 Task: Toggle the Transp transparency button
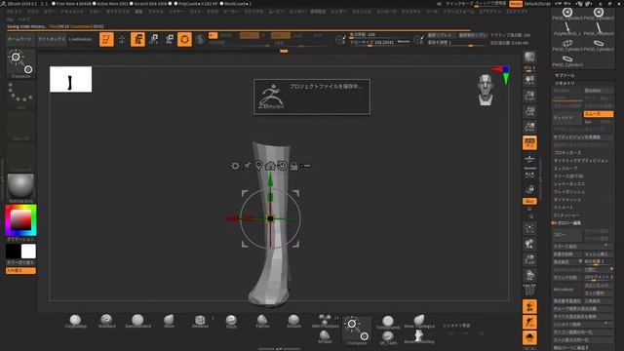pos(529,306)
